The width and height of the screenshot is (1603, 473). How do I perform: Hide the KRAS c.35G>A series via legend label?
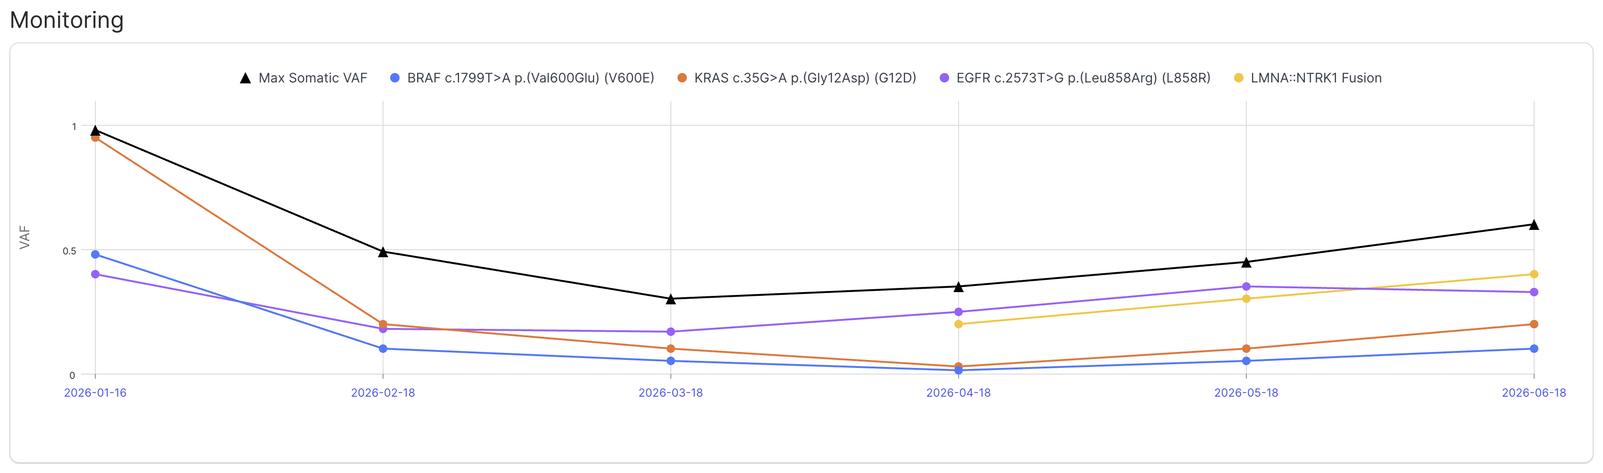(805, 78)
